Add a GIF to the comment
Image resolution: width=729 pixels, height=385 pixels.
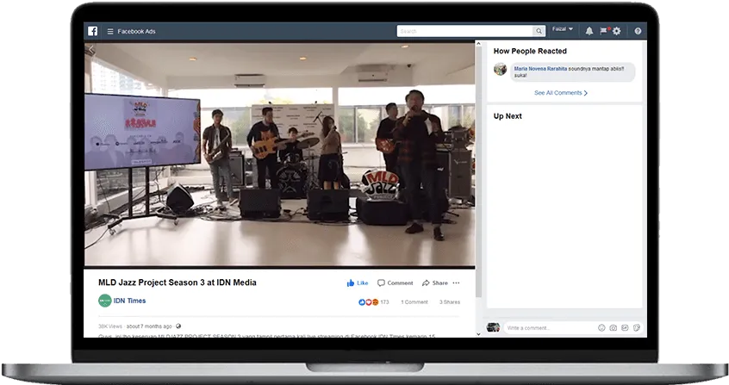(625, 328)
